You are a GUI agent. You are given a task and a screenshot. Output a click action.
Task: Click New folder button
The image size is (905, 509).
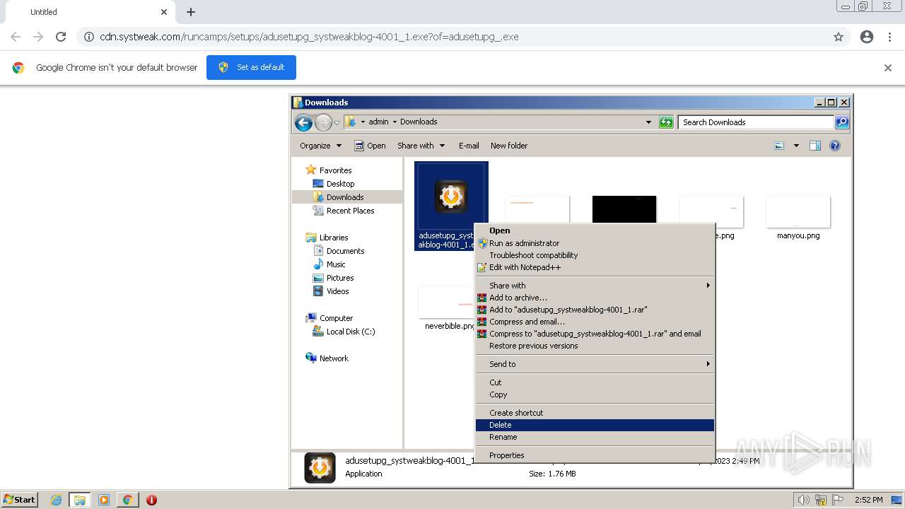509,146
